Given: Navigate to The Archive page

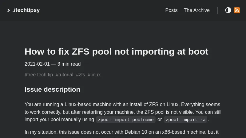Looking at the screenshot, I should coord(196,10).
